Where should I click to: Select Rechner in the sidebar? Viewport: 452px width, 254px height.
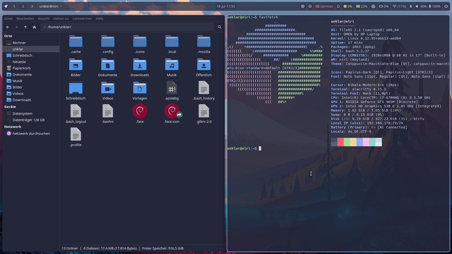click(31, 43)
